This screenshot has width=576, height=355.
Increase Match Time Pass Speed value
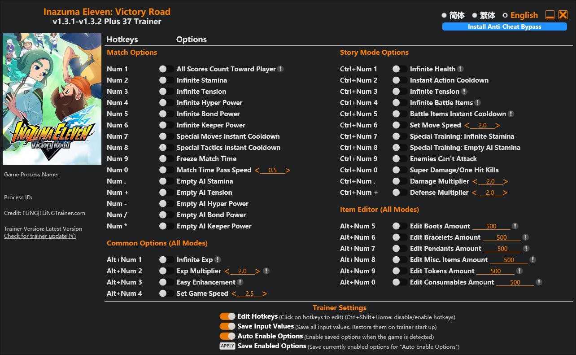[x=288, y=171]
